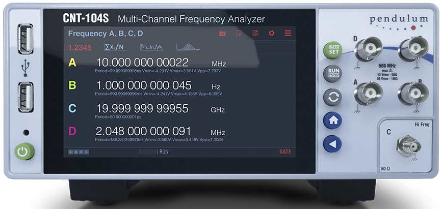Select the statistics Σx/N view
Screen dimensions: 441x209
(x=115, y=47)
